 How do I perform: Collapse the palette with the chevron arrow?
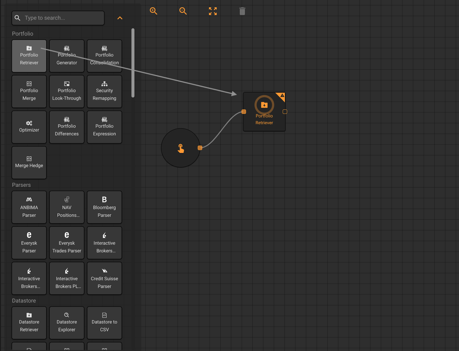120,18
